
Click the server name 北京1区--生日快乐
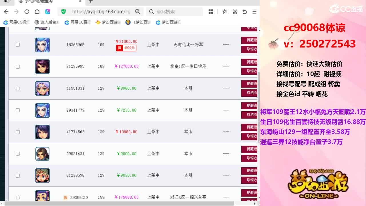pos(188,66)
